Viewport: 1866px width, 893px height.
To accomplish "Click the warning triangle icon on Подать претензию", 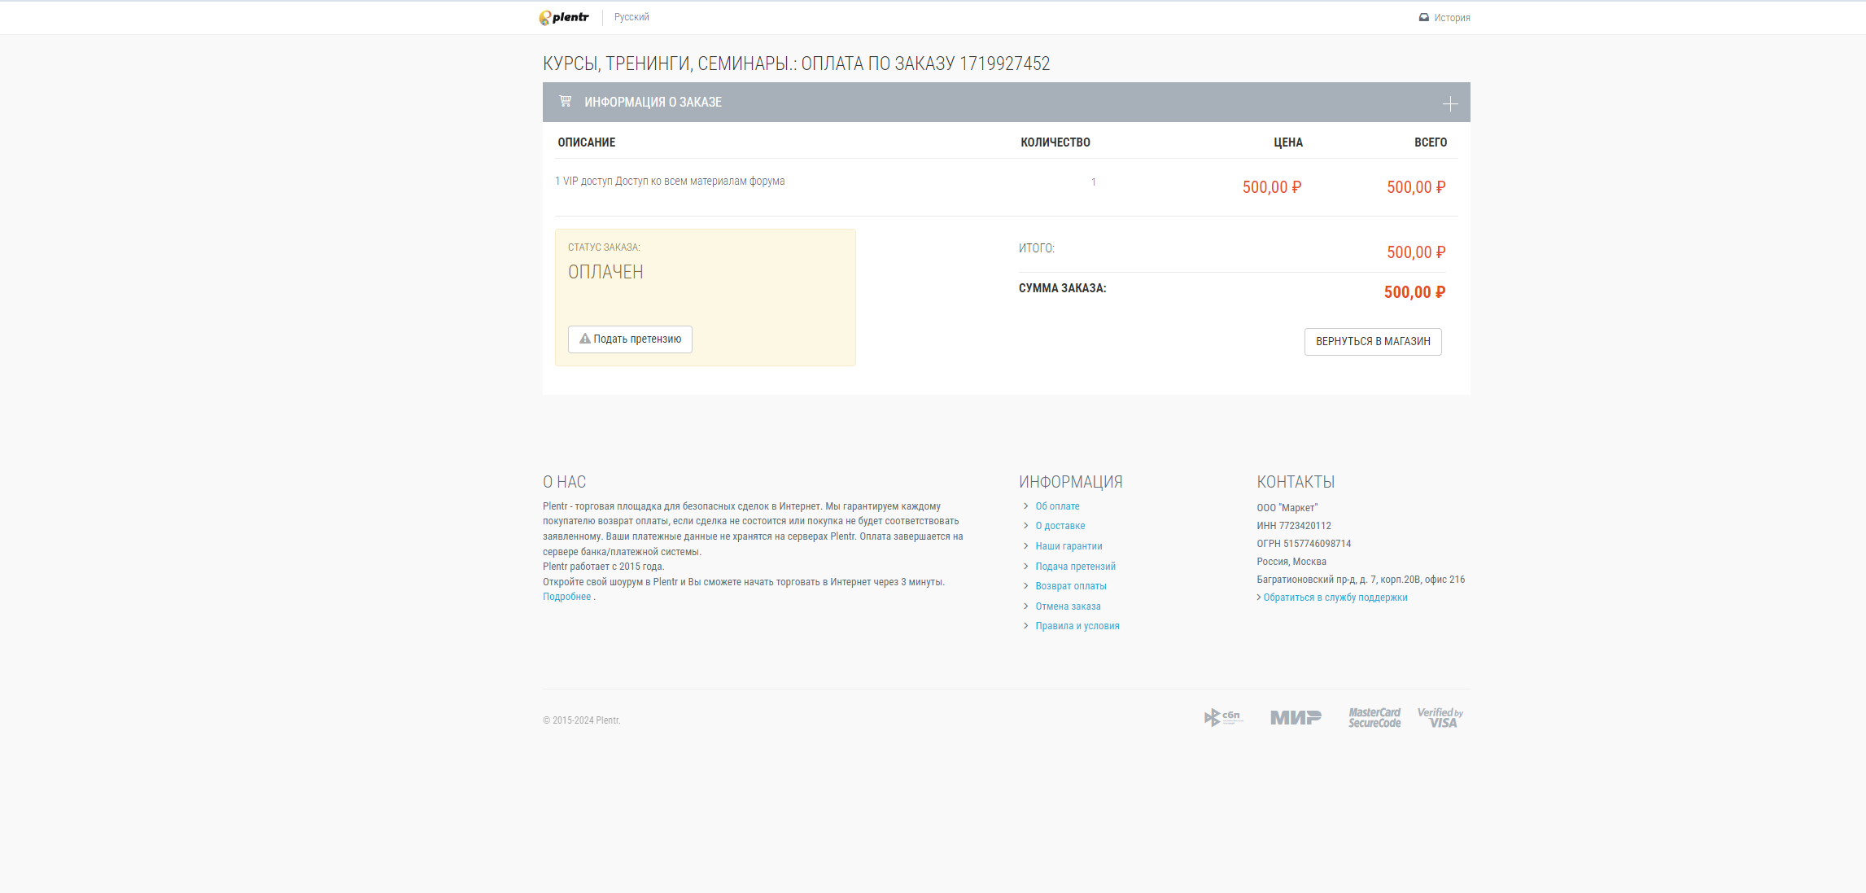I will [584, 339].
